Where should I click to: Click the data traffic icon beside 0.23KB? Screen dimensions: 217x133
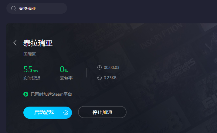(x=100, y=78)
